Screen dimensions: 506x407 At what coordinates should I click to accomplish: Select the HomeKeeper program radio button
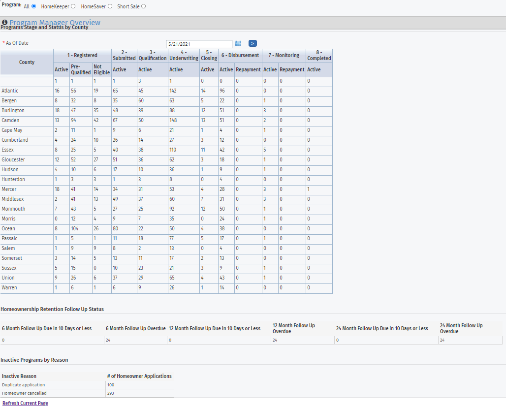click(73, 6)
